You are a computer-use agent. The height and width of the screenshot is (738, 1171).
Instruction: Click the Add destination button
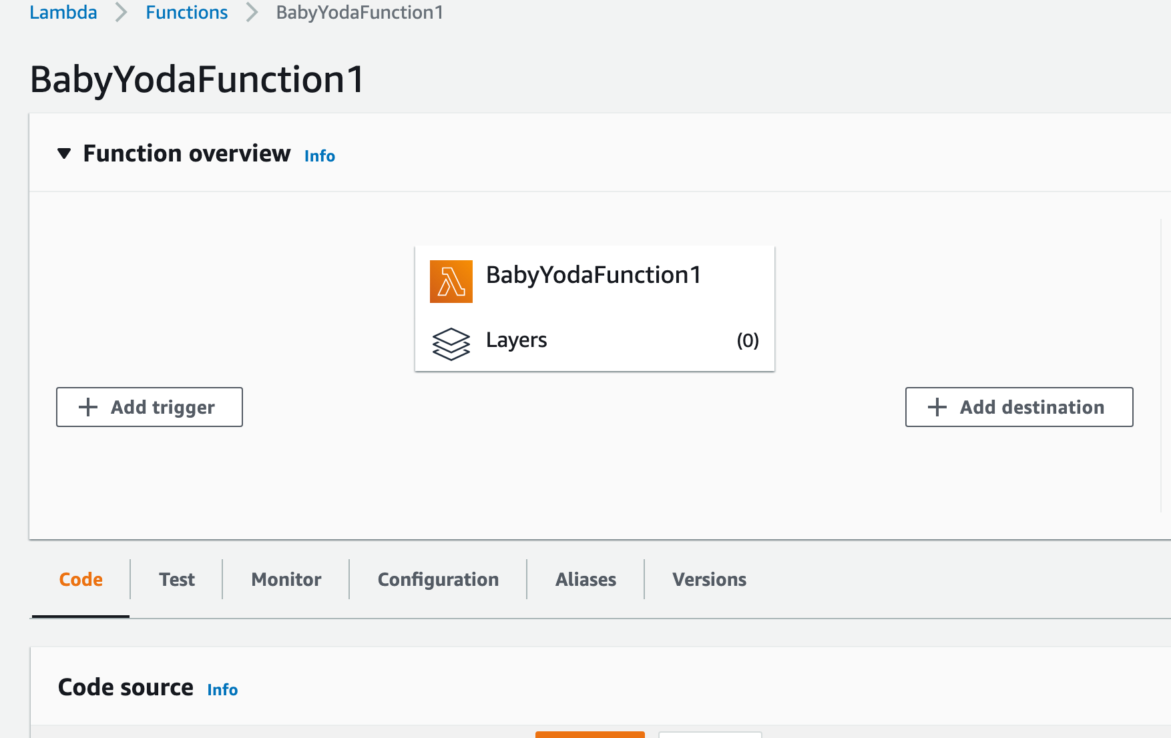[1019, 407]
